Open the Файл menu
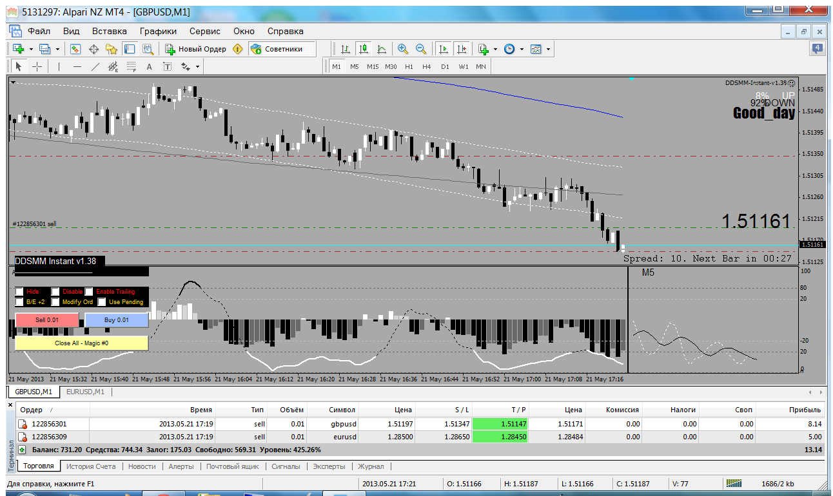Screen dimensions: 833x496 pyautogui.click(x=39, y=31)
